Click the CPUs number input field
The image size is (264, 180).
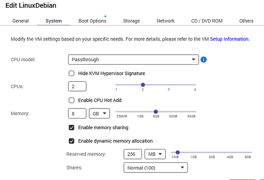[x=77, y=87]
